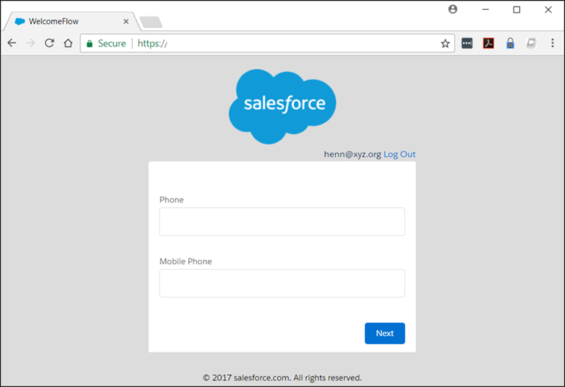
Task: Open the browser home page icon
Action: 68,43
